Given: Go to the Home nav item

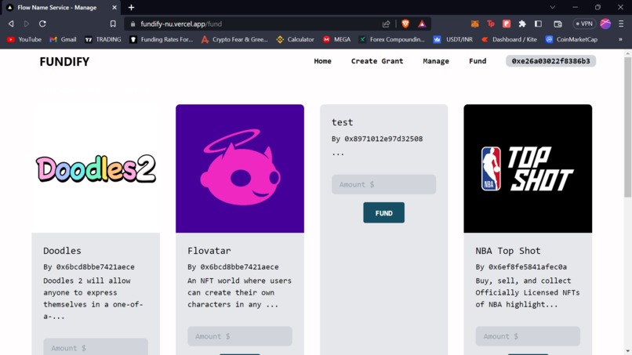Looking at the screenshot, I should click(x=322, y=61).
